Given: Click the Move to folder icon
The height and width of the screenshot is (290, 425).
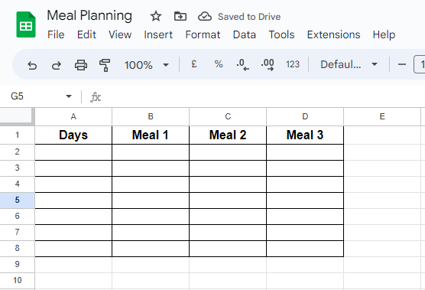Looking at the screenshot, I should tap(180, 16).
